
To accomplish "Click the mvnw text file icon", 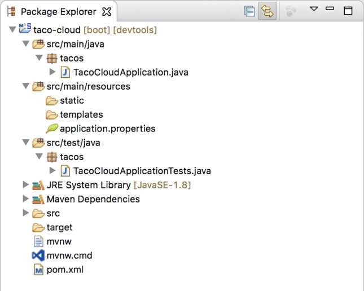I will coord(38,241).
